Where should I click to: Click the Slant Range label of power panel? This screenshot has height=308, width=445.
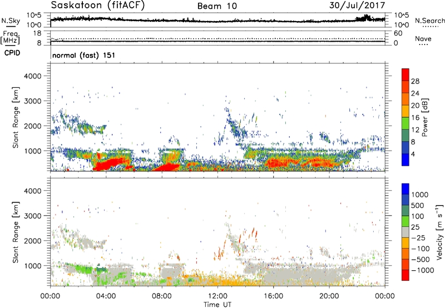click(16, 117)
